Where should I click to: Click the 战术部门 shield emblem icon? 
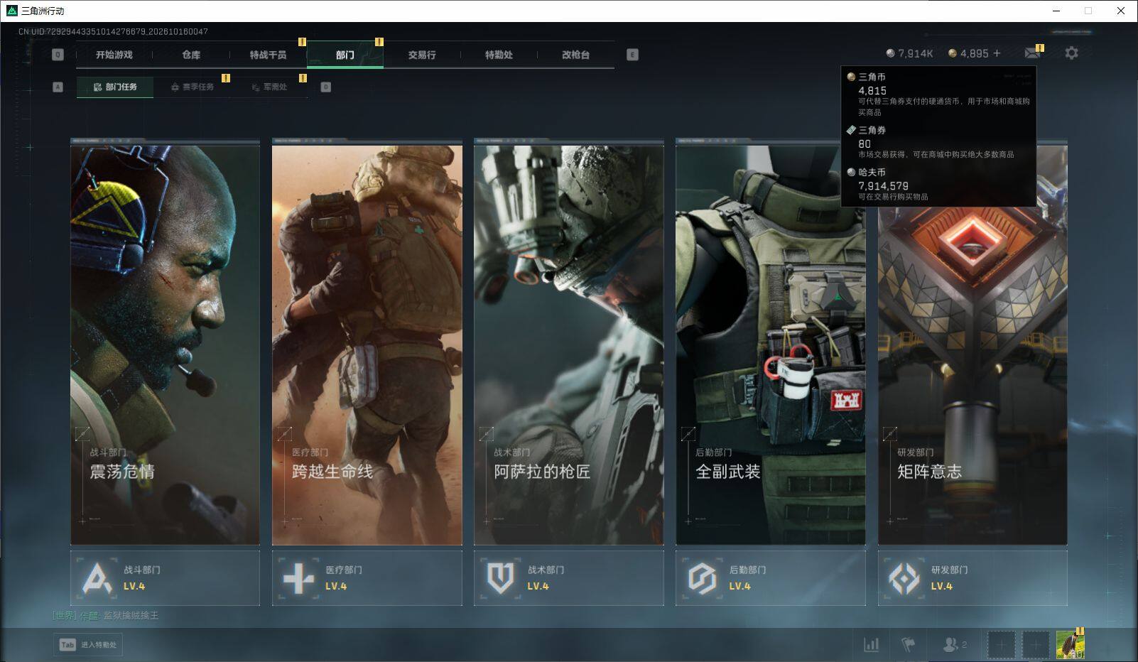tap(500, 578)
